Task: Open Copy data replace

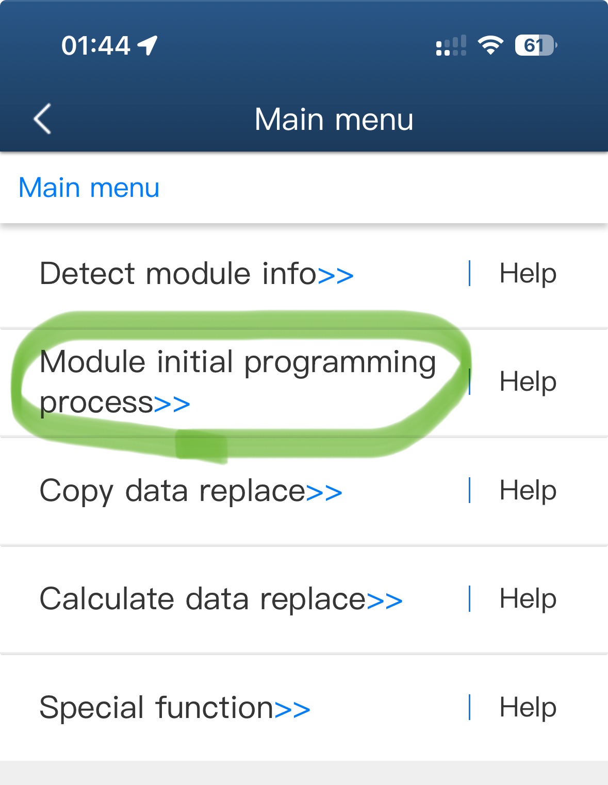Action: click(x=172, y=490)
